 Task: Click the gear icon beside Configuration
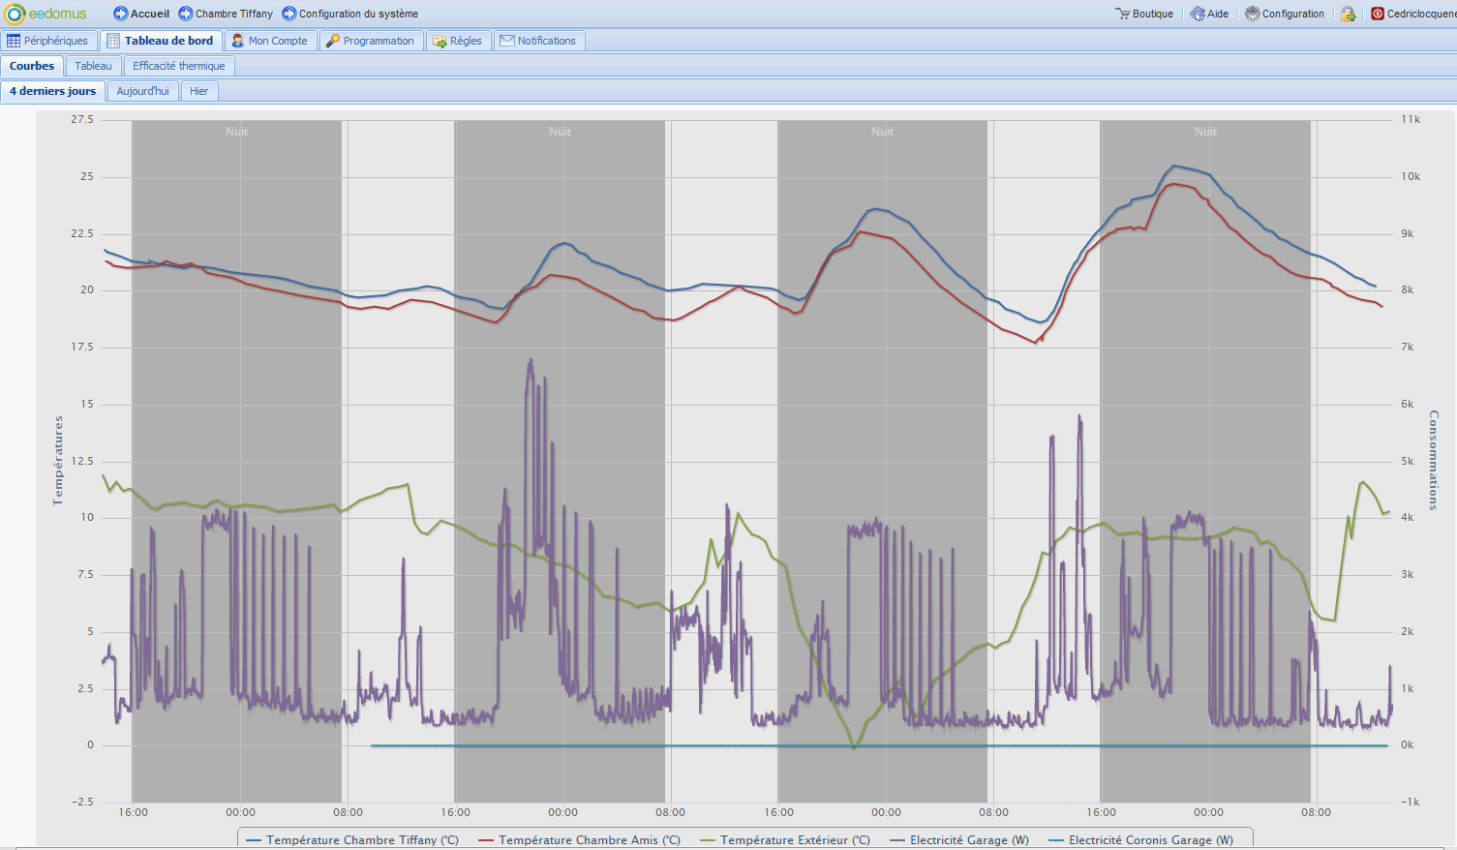point(1253,14)
